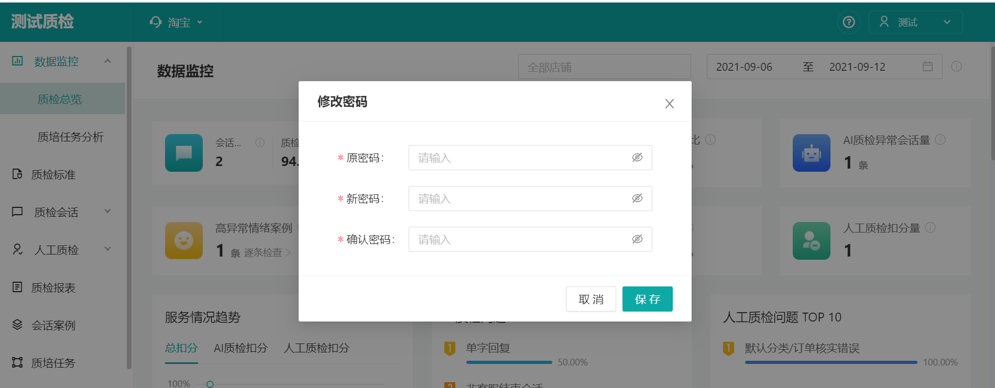Open 质培任务 in the sidebar
Viewport: 995px width, 388px height.
pyautogui.click(x=53, y=363)
